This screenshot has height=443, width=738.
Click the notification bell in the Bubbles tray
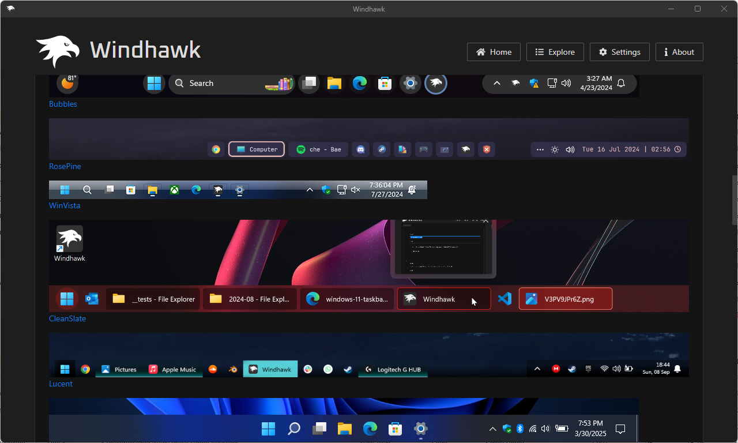[620, 83]
